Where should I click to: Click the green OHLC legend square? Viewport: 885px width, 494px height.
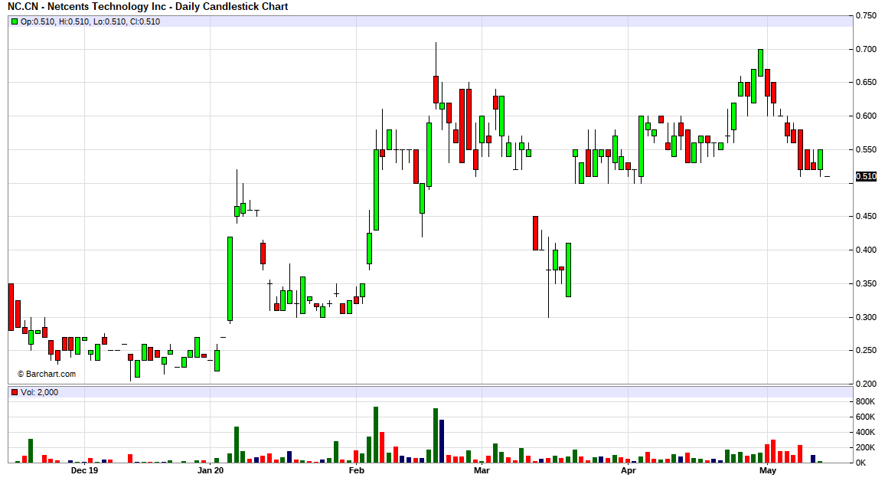(x=15, y=21)
